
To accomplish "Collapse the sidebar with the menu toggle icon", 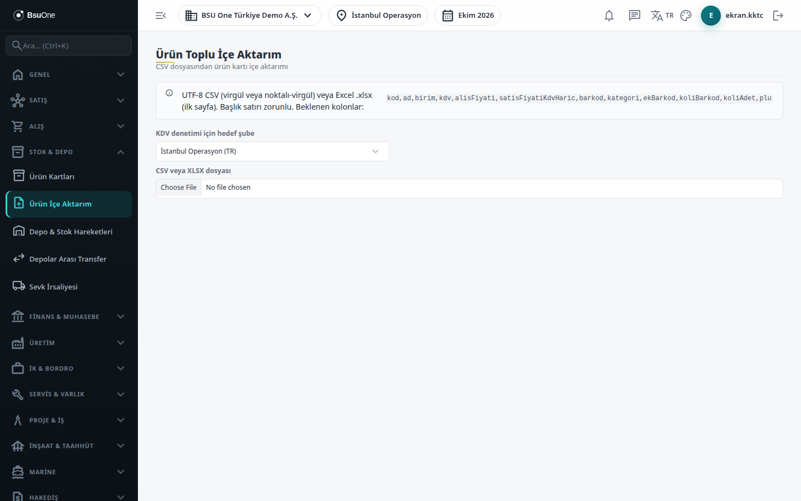I will 161,16.
